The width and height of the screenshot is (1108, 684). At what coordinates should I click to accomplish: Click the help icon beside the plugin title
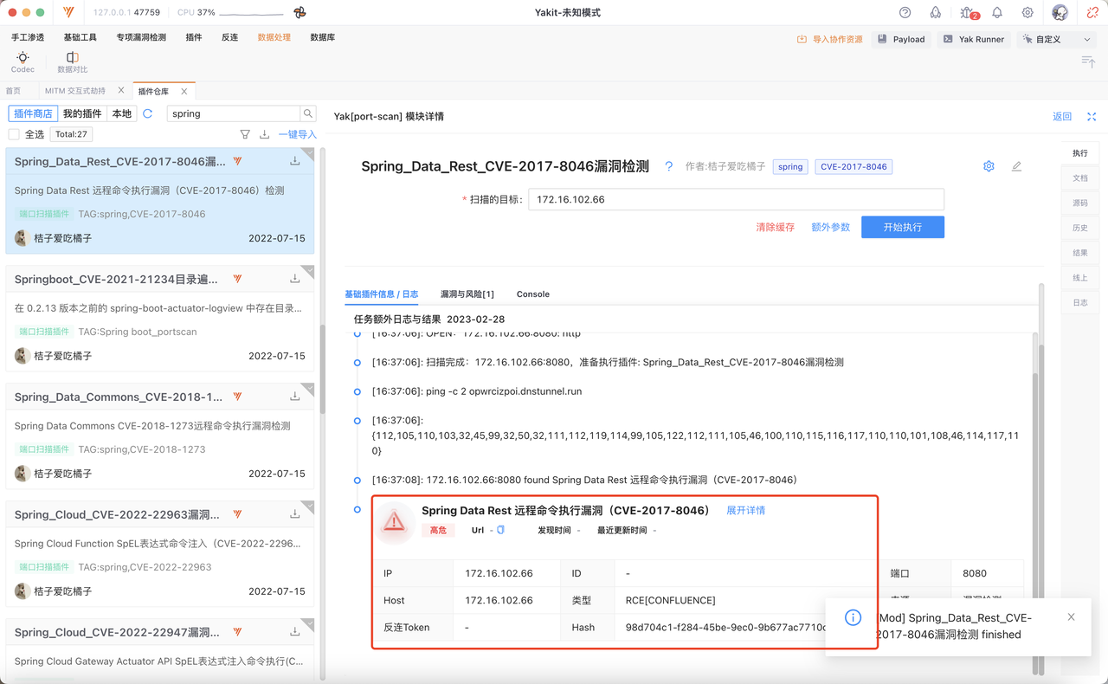[668, 166]
